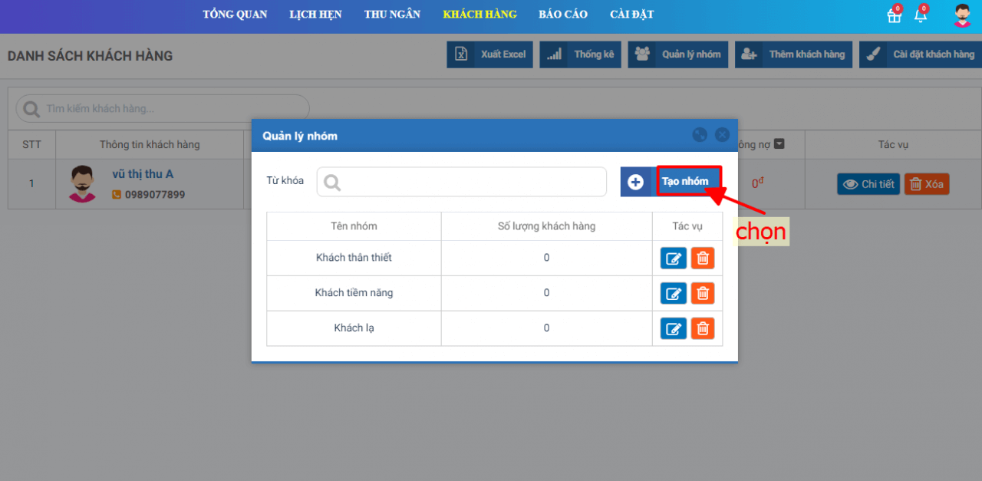Click edit icon for Khách thân thiết
Image resolution: width=982 pixels, height=481 pixels.
(673, 258)
